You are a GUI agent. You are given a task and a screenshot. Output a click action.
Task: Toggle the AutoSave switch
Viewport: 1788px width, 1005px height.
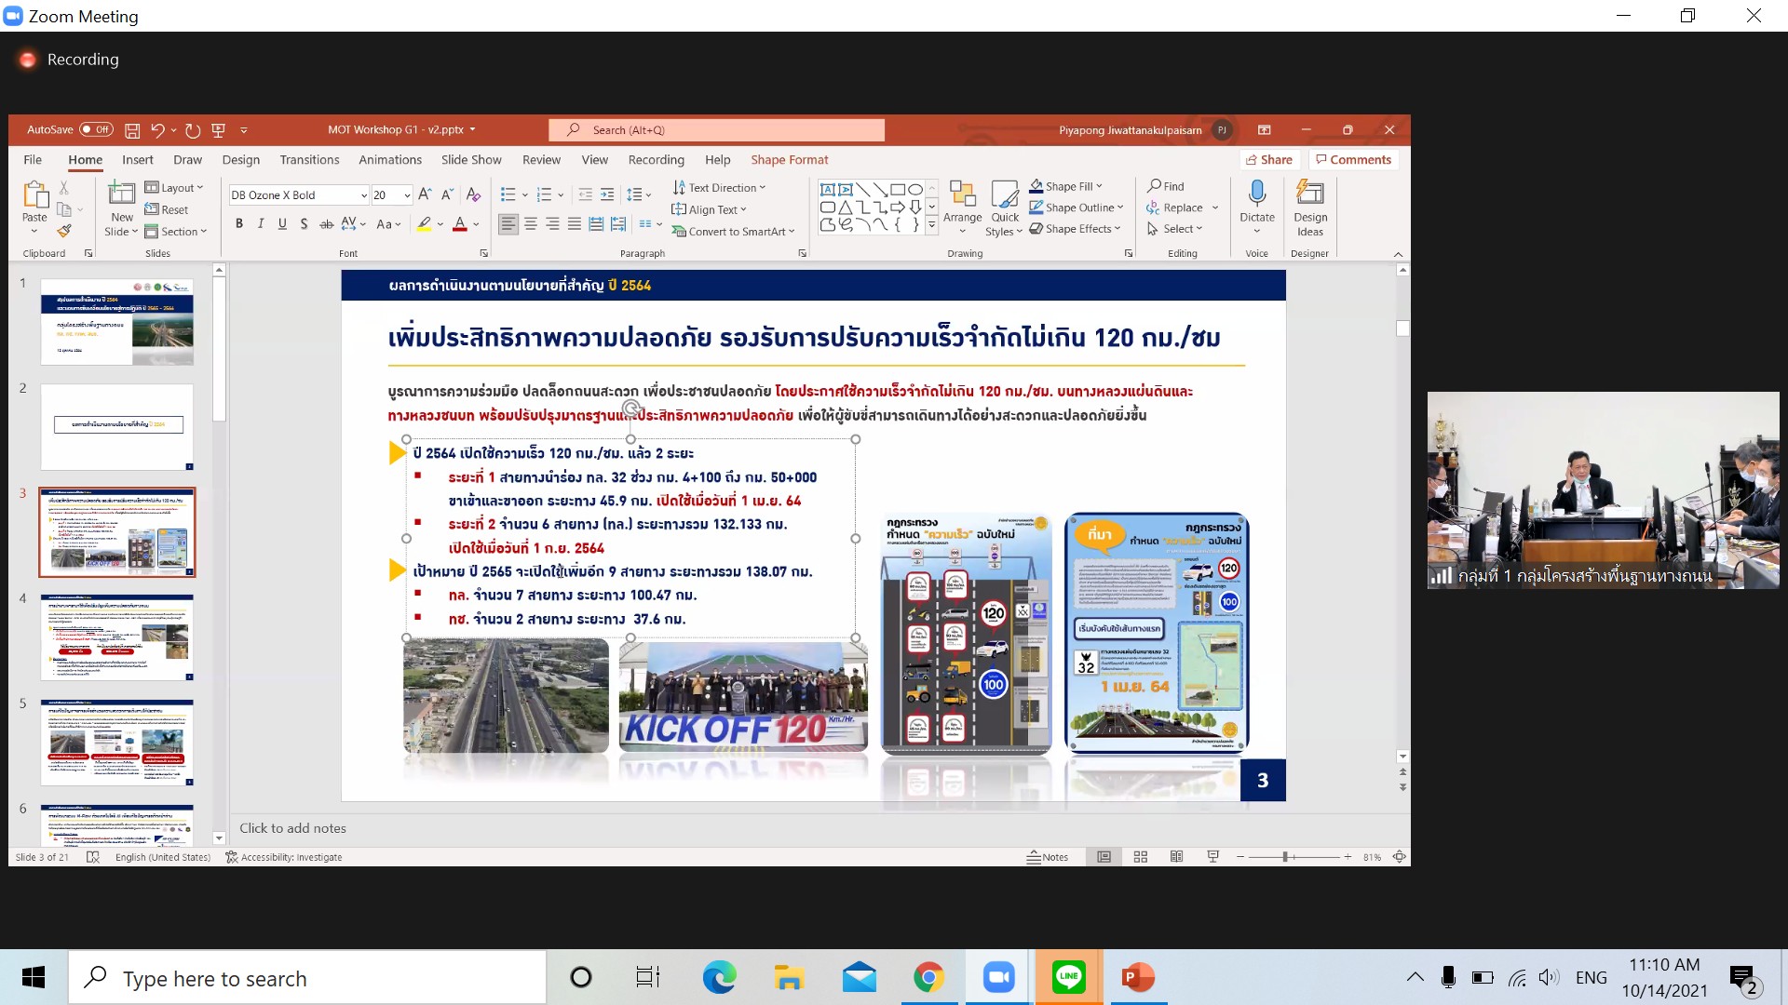pos(97,129)
